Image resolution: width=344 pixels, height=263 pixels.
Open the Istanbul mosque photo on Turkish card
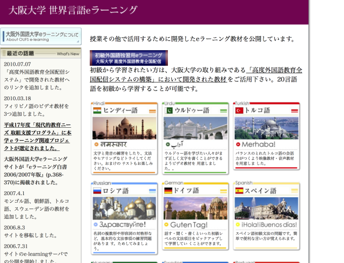tap(267, 128)
